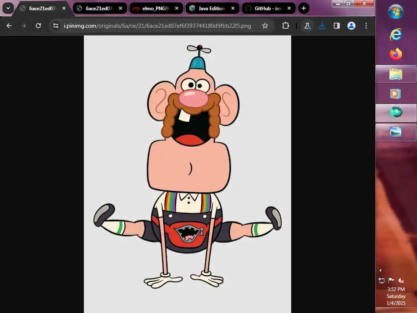The width and height of the screenshot is (417, 313).
Task: Open Chrome Labs flask icon
Action: 307,26
